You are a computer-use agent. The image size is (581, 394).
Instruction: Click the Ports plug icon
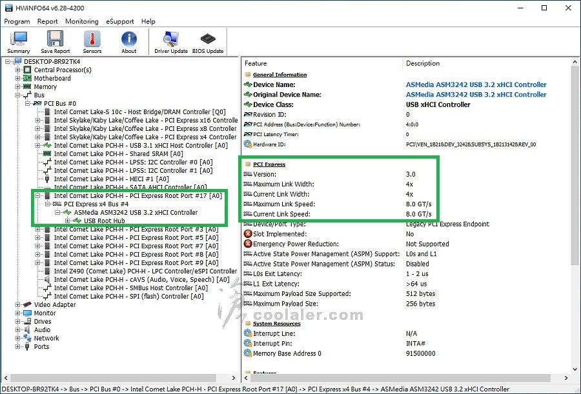tap(26, 346)
